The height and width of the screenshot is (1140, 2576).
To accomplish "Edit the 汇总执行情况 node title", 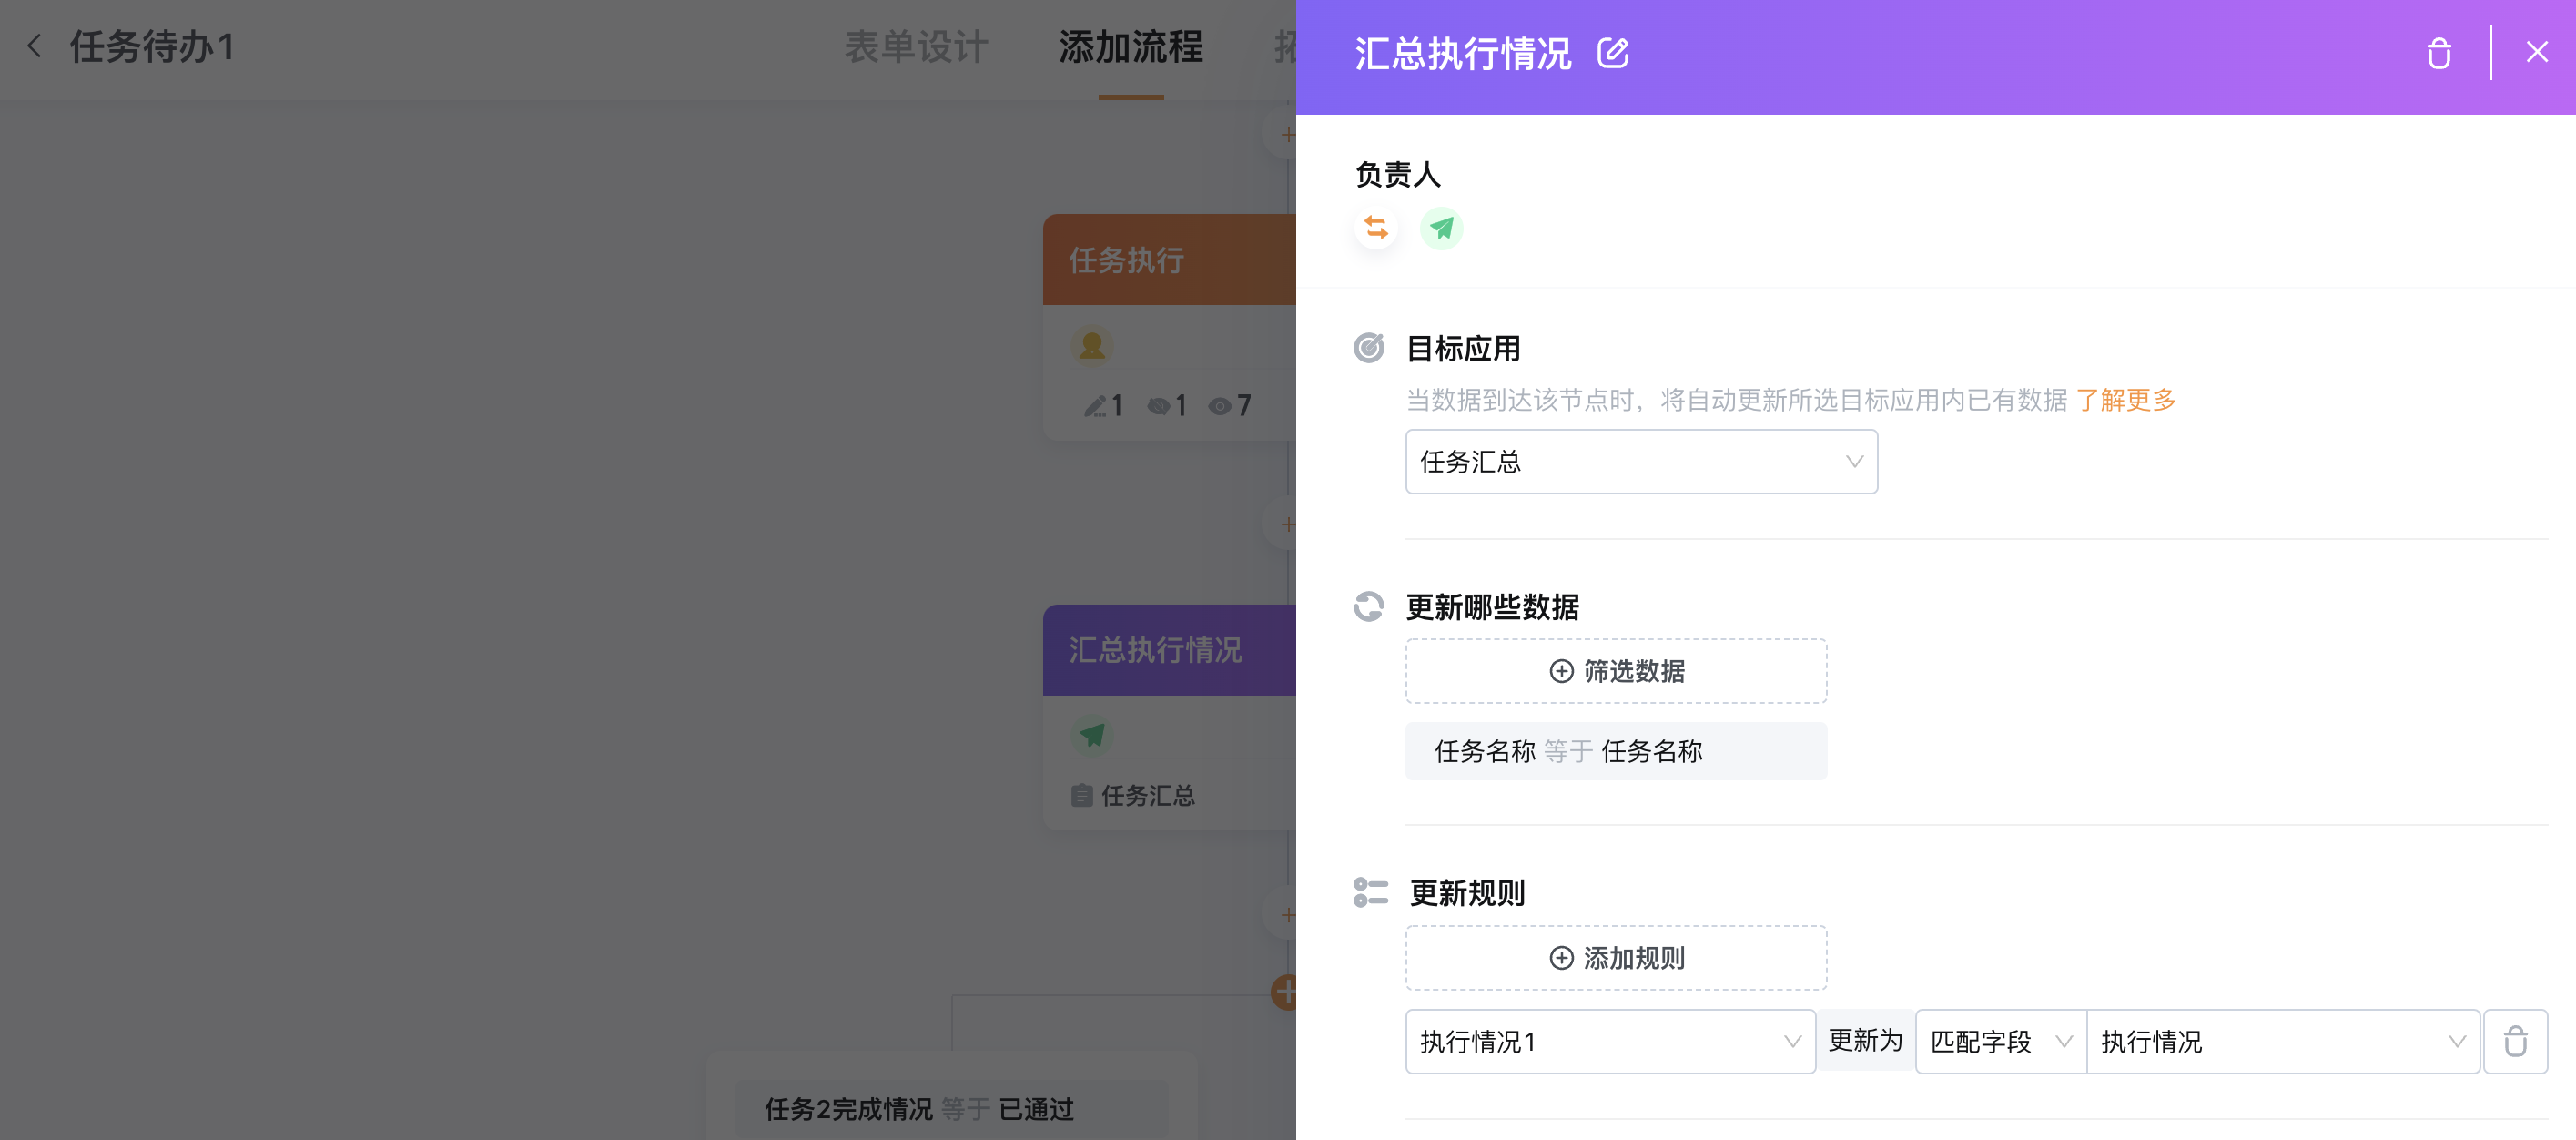I will point(1612,53).
